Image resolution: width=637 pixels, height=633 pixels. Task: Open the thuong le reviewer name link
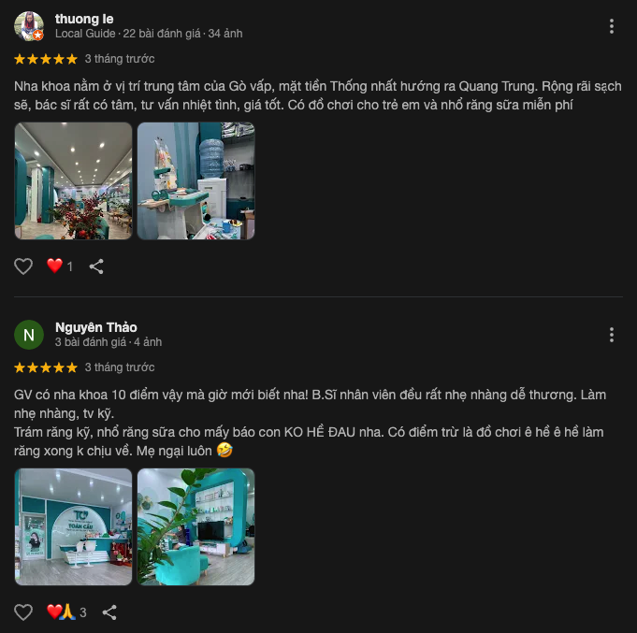click(x=84, y=19)
